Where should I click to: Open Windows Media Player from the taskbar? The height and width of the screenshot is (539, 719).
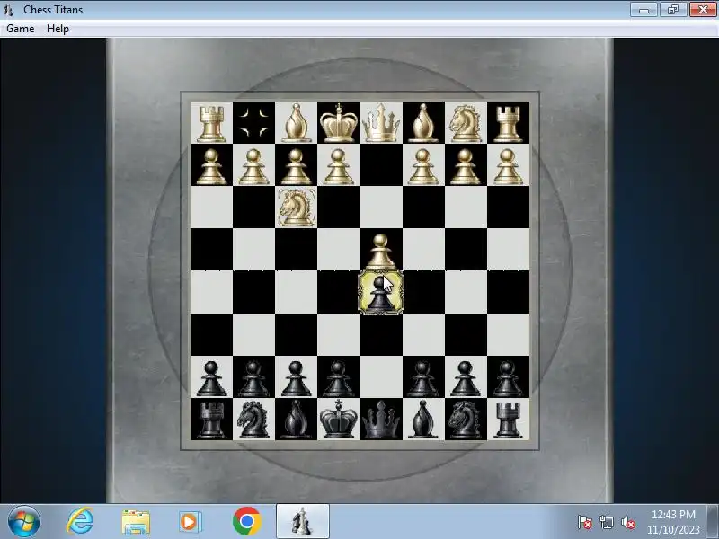pyautogui.click(x=190, y=522)
